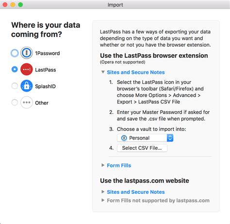Click the 1Password label text
Viewport: 230px width, 224px height.
point(48,53)
